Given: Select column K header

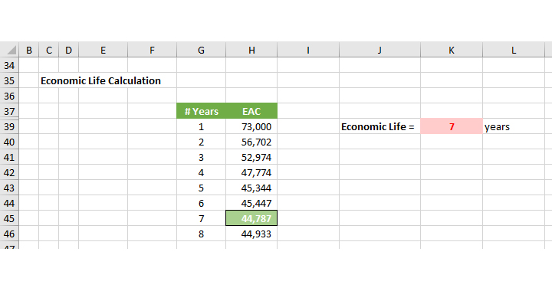Looking at the screenshot, I should [x=452, y=50].
